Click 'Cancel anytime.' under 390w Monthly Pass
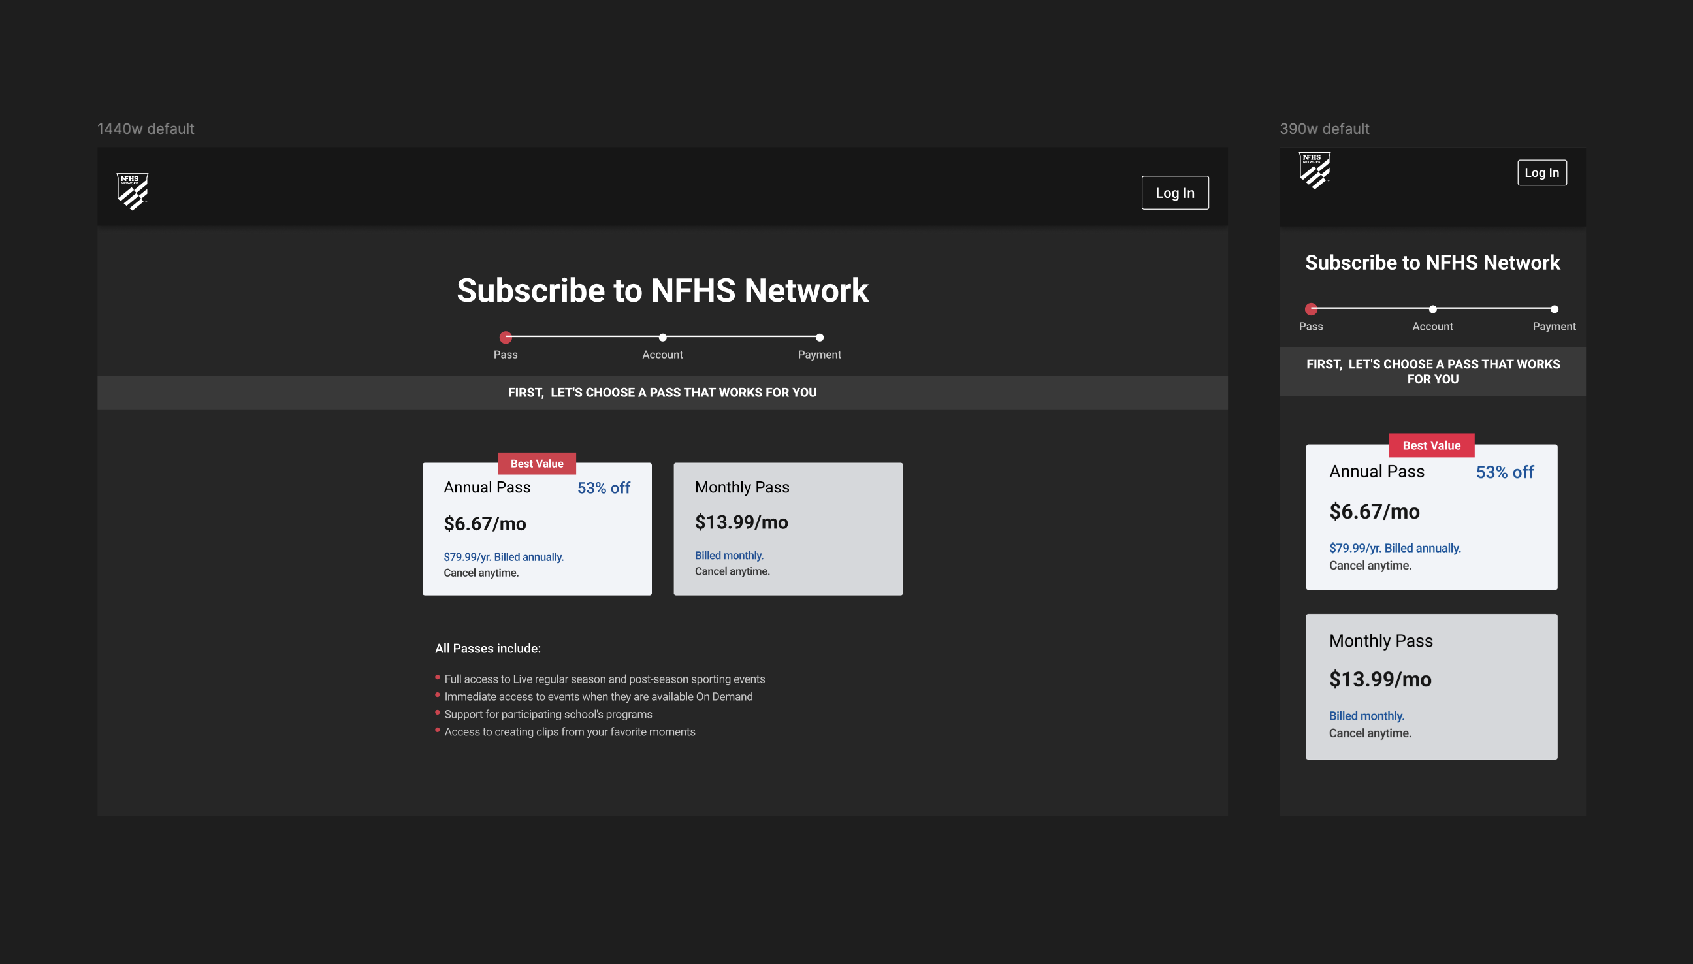The image size is (1693, 964). point(1370,733)
